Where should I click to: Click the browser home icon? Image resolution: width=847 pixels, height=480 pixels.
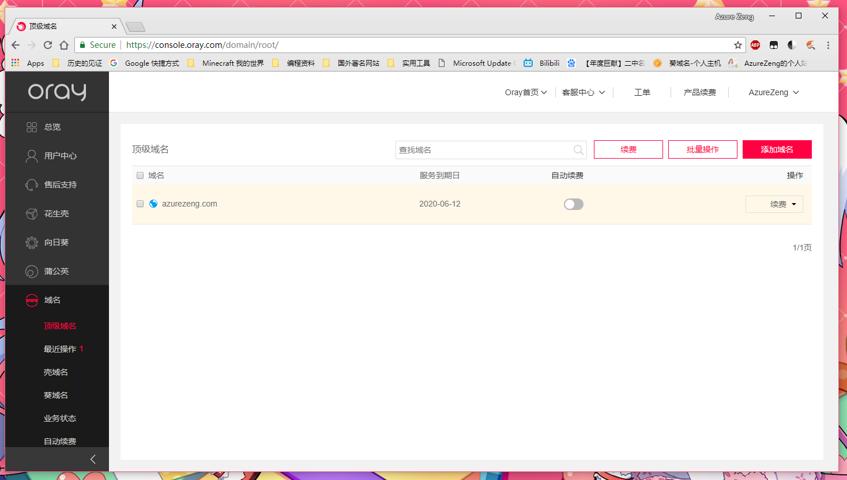point(64,45)
